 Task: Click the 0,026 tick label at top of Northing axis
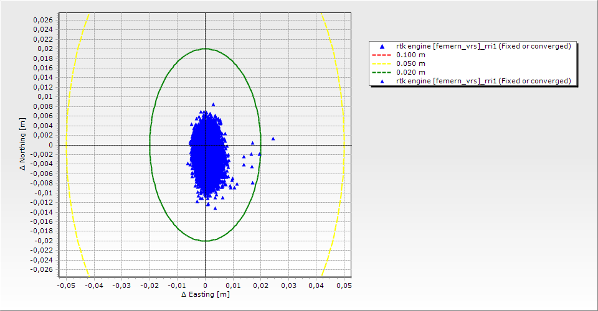tap(43, 19)
